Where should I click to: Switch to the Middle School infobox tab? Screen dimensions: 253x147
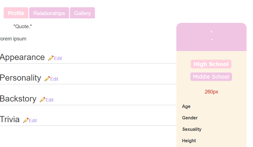(211, 77)
